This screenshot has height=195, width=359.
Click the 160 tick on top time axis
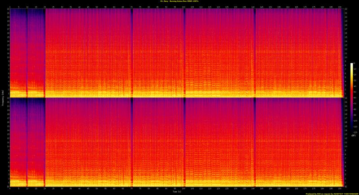(x=289, y=7)
